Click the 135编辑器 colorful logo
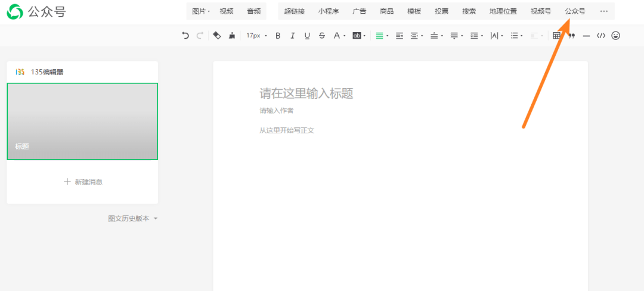The height and width of the screenshot is (291, 644). tap(20, 72)
